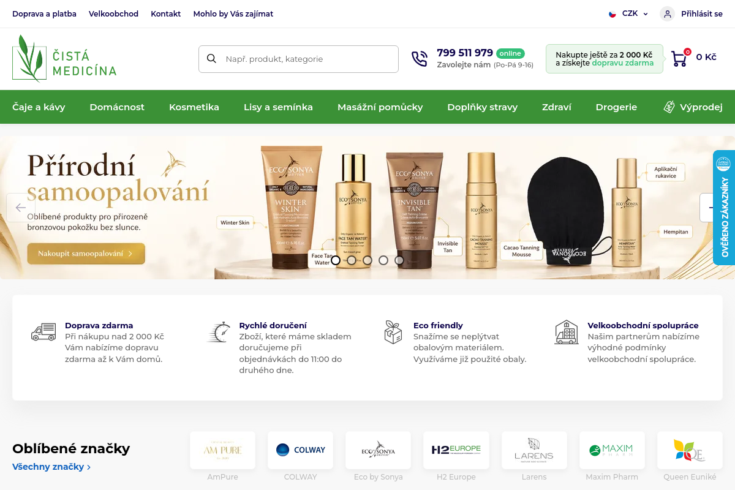The image size is (735, 490).
Task: Click the Nakoupit samoopalování button
Action: click(86, 254)
